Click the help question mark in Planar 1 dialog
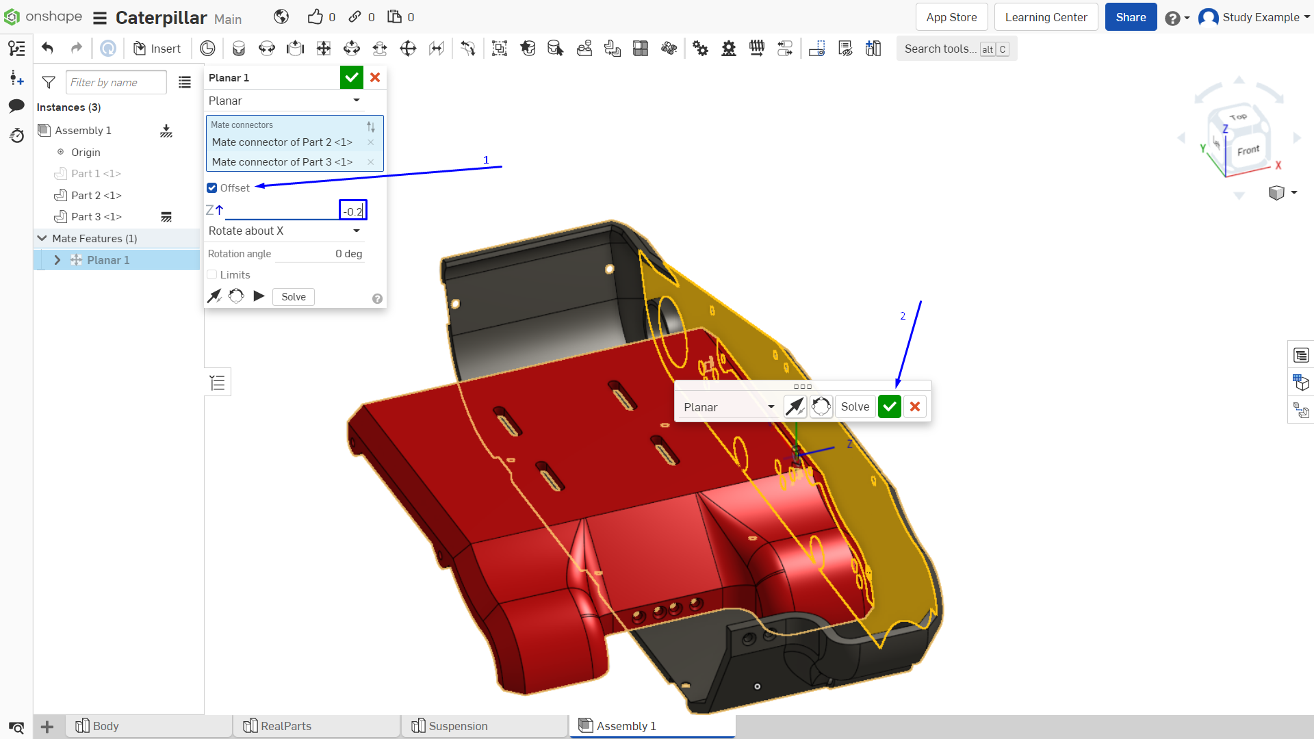 pos(377,299)
